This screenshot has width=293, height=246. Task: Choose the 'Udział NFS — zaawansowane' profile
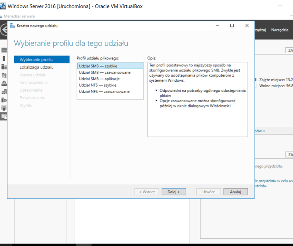point(104,92)
